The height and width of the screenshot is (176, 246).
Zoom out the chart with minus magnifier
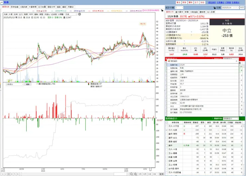131,174
